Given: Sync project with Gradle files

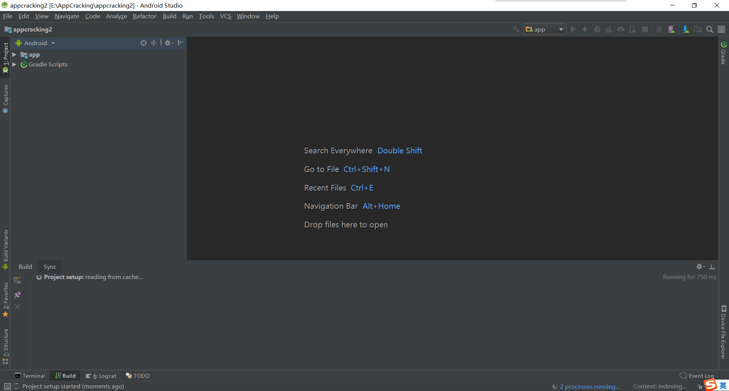Looking at the screenshot, I should coord(660,29).
